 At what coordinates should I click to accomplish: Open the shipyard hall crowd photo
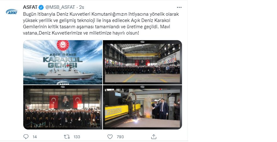pyautogui.click(x=142, y=62)
